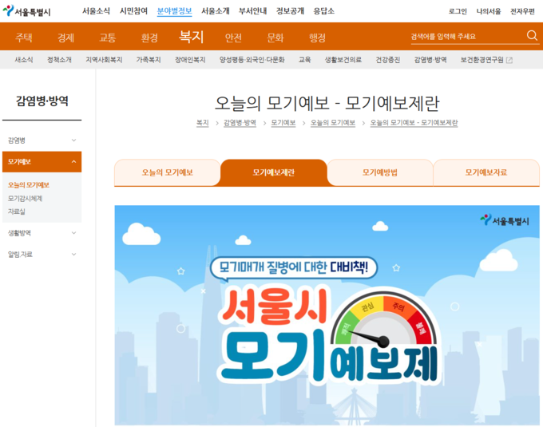Click 모기감시체계 in the sidebar
The width and height of the screenshot is (543, 427).
25,198
